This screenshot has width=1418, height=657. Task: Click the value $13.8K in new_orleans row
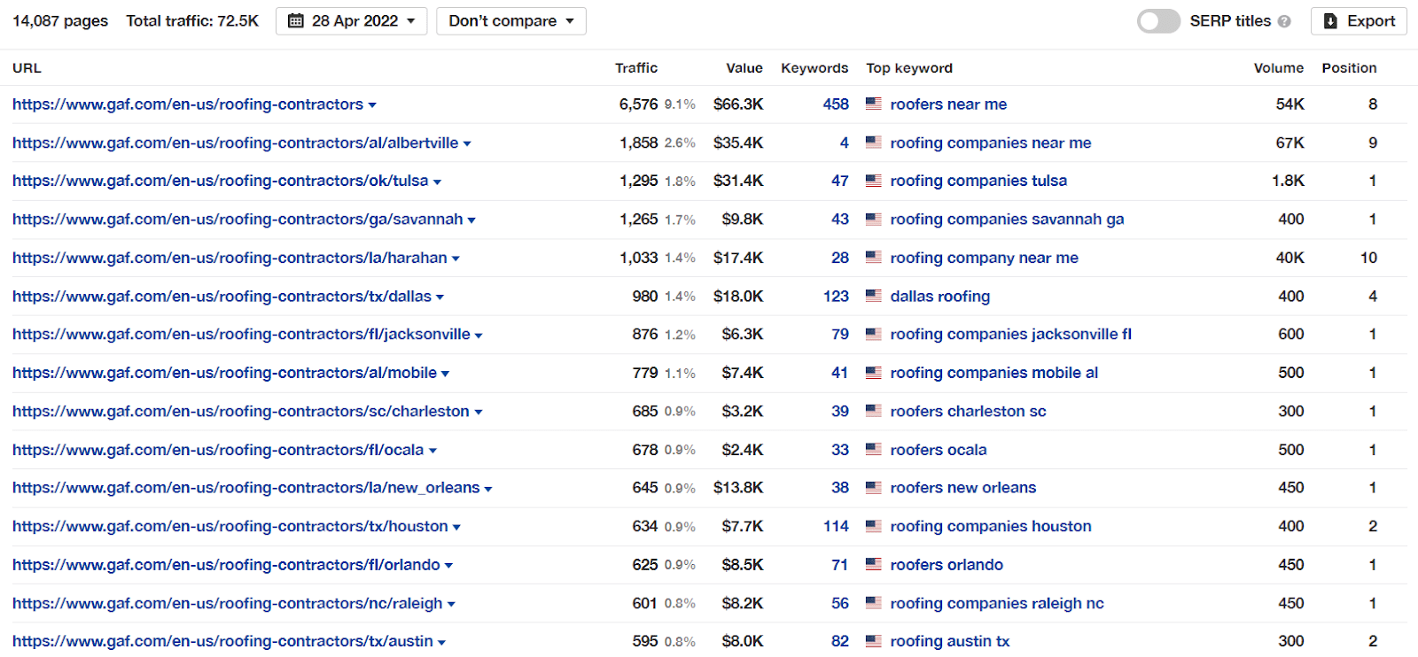coord(738,488)
